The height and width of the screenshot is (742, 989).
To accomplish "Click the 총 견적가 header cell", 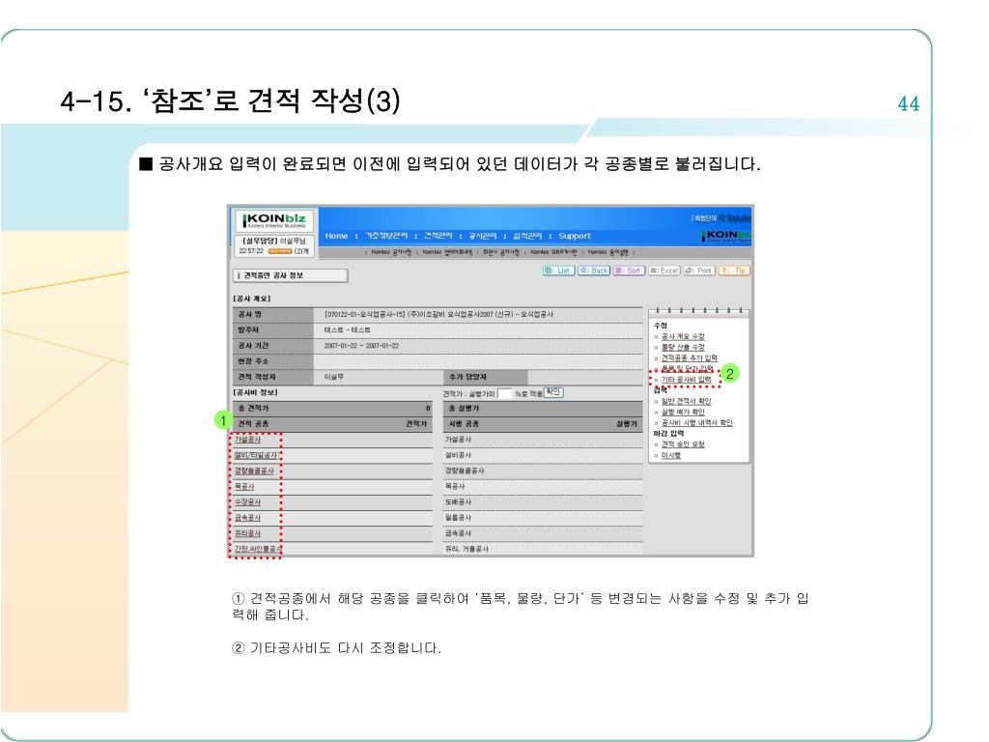I will pyautogui.click(x=332, y=409).
